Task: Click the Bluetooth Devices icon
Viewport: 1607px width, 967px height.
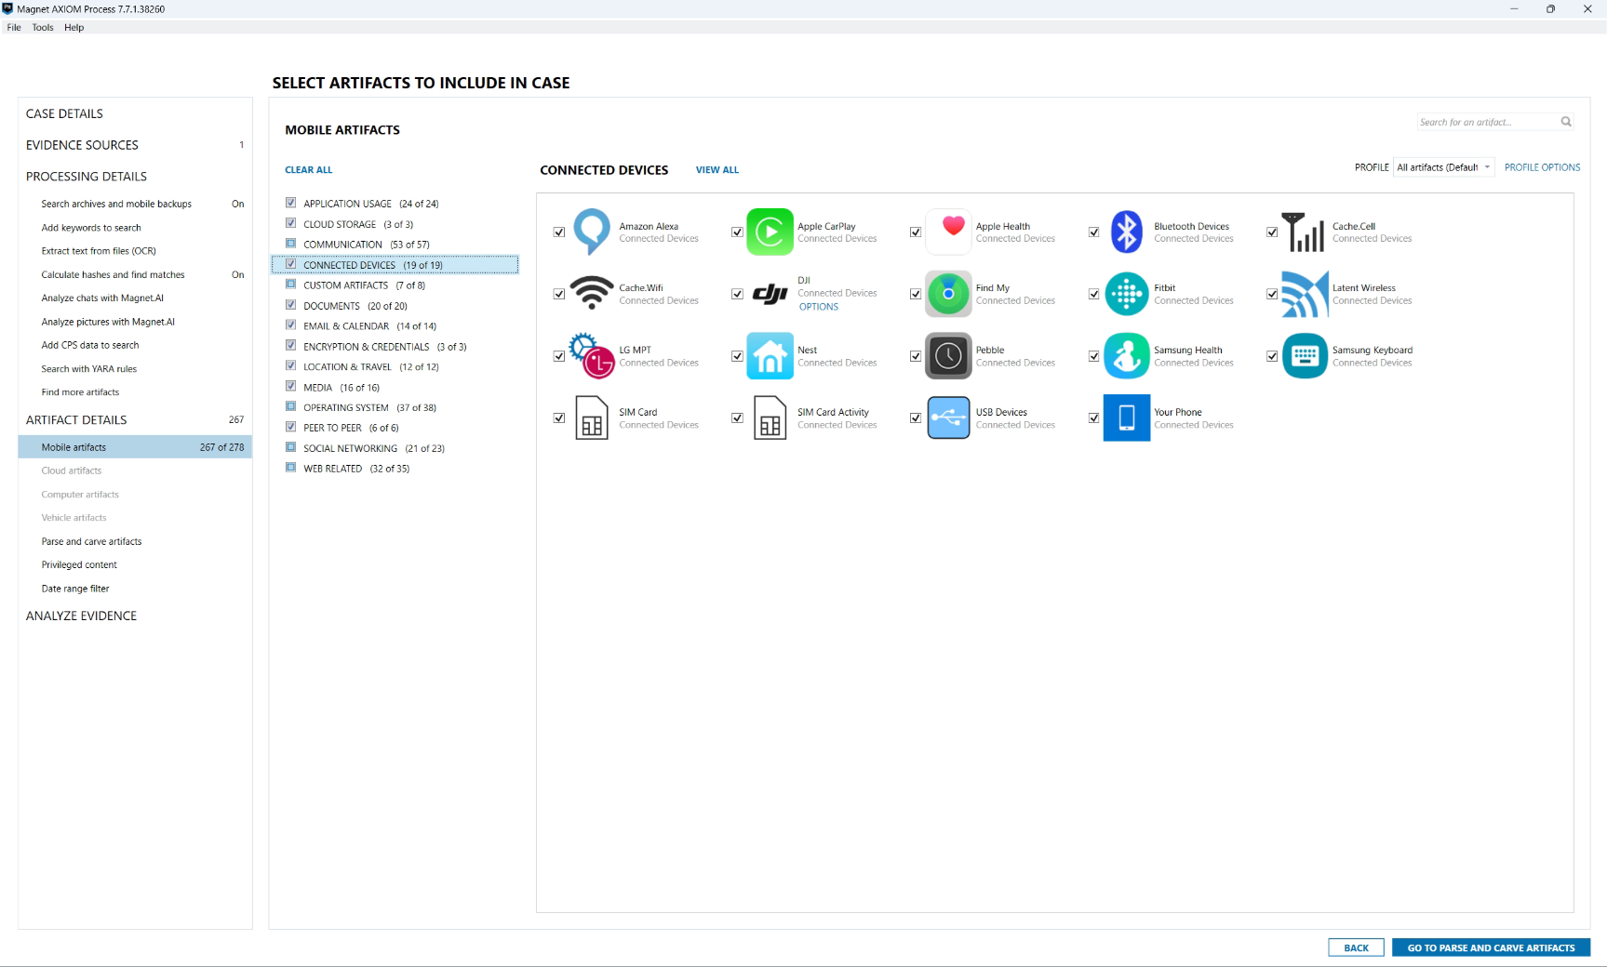Action: click(1127, 232)
